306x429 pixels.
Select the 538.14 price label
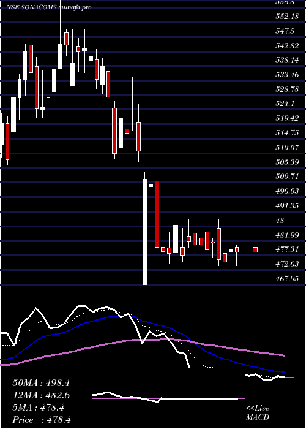tap(286, 60)
